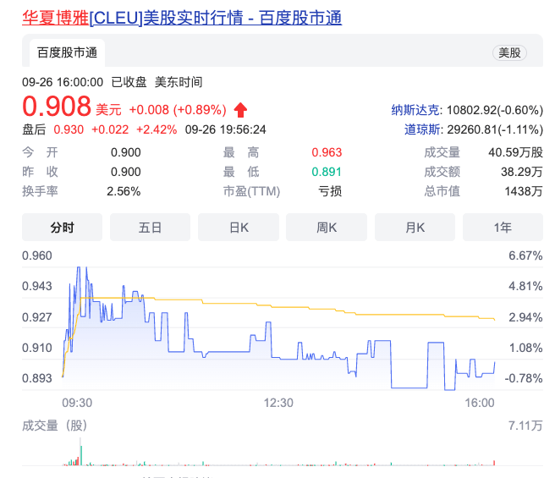Click the 0.893 price axis label
Image resolution: width=555 pixels, height=478 pixels.
pyautogui.click(x=37, y=378)
